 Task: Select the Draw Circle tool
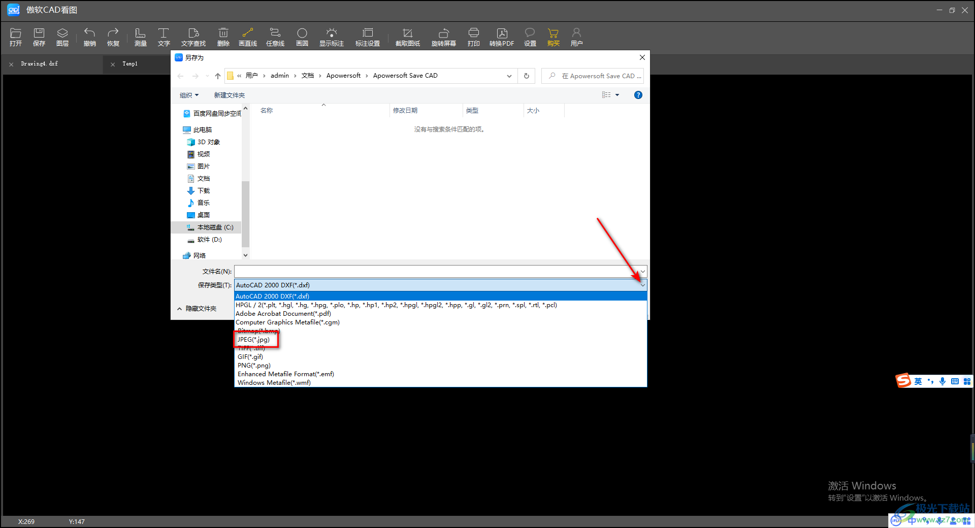(x=302, y=37)
